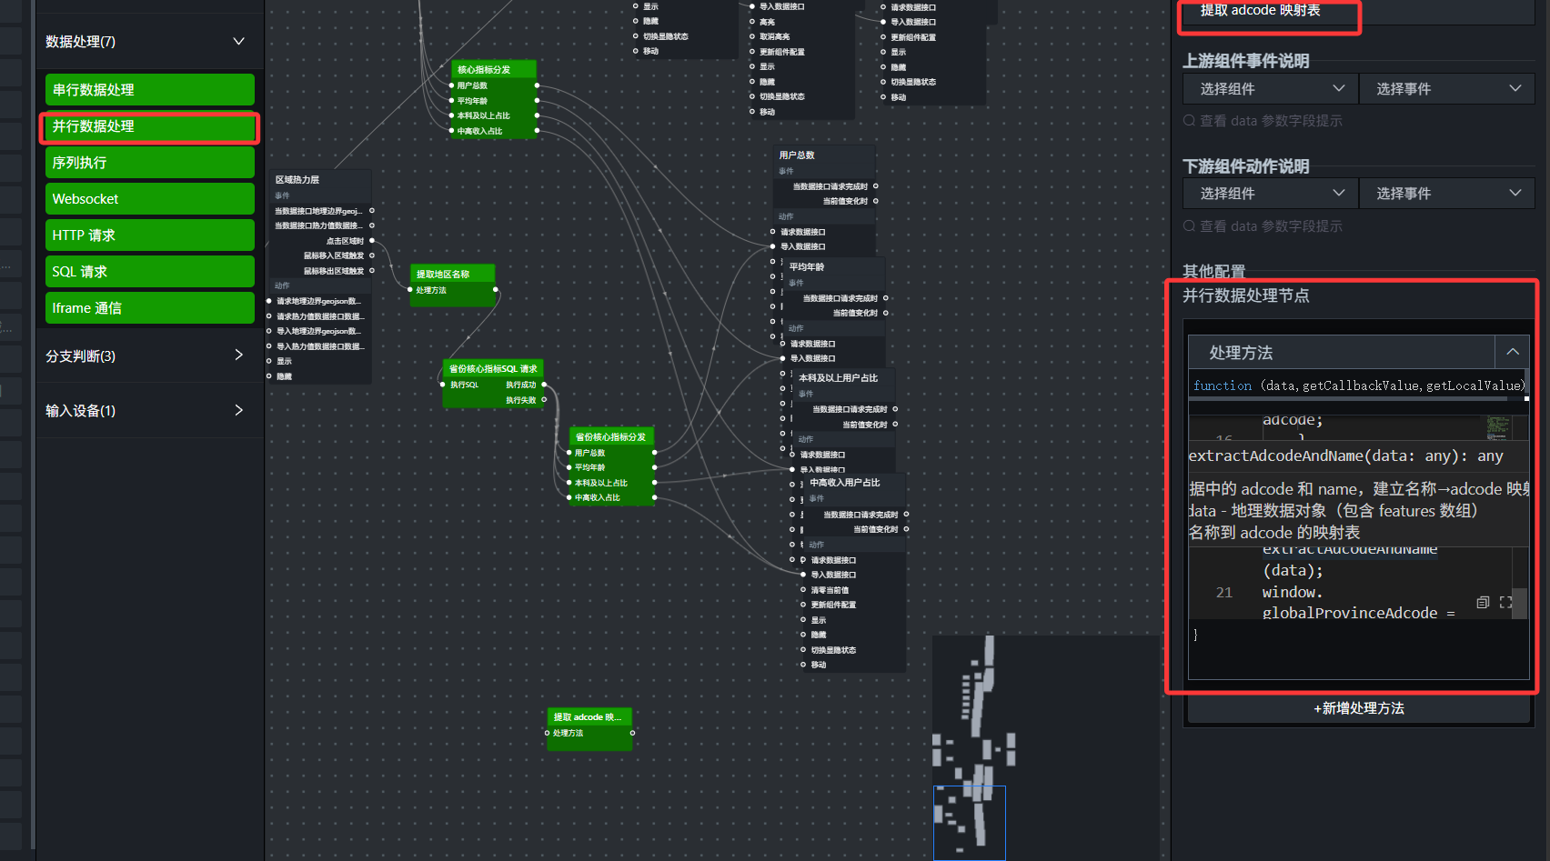
Task: Click 提取地区名称 处理方法 input port
Action: coord(410,290)
